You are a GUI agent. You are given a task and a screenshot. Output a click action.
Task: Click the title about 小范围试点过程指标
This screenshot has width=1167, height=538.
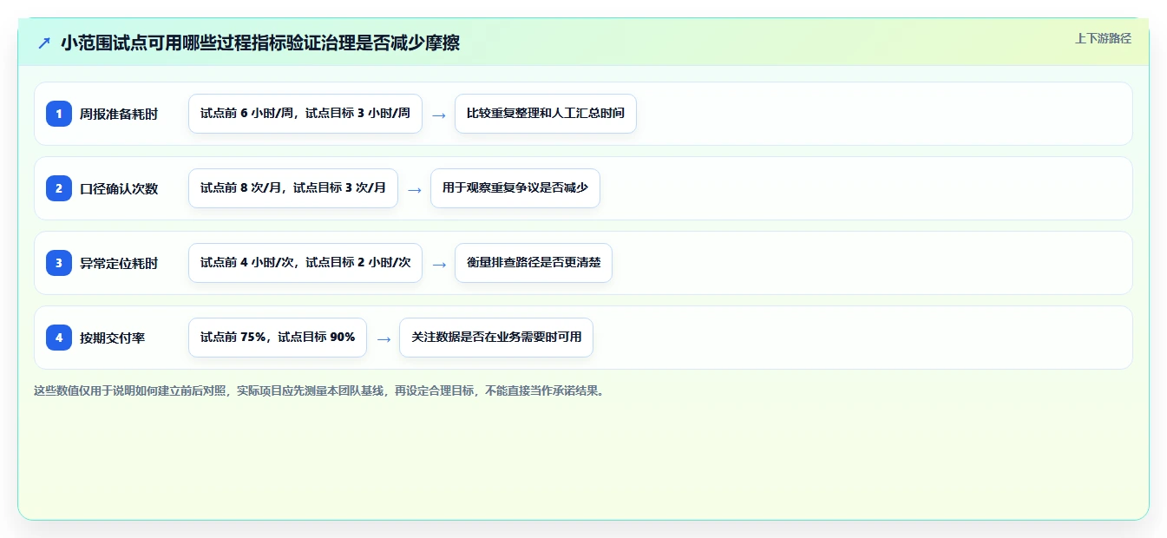[x=260, y=43]
